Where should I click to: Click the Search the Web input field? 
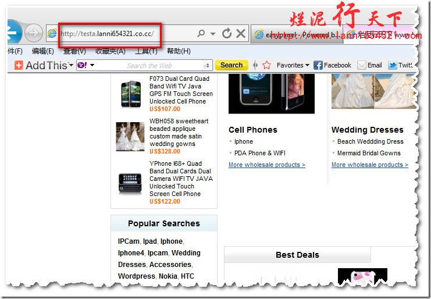coord(149,65)
